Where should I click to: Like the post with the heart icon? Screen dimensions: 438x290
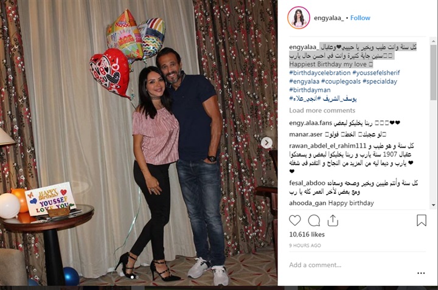[x=294, y=220]
